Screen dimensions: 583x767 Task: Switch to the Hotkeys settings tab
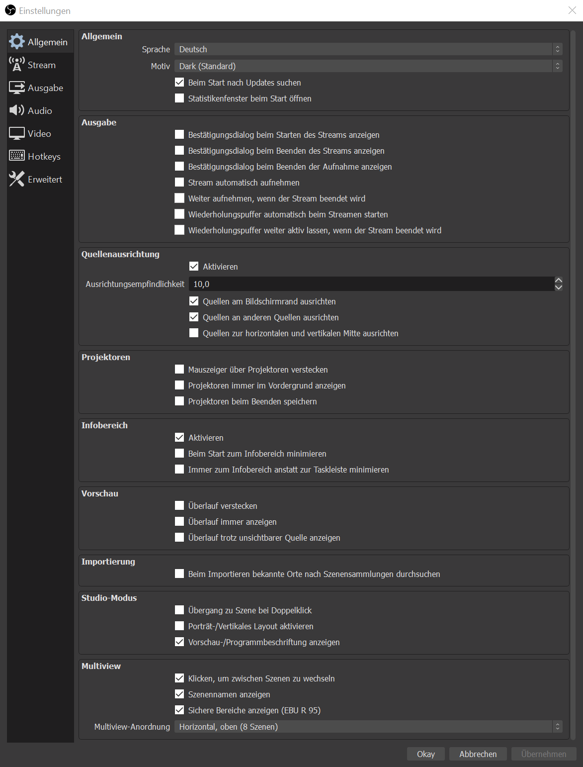coord(44,157)
